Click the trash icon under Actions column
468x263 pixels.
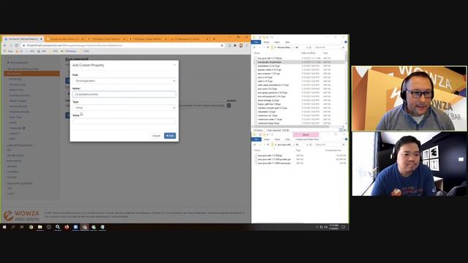(229, 105)
